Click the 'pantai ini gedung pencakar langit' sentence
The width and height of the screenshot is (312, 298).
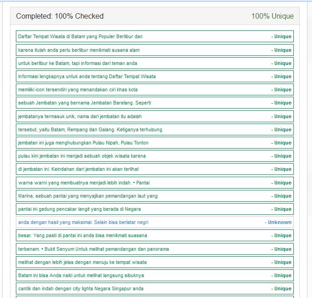click(79, 209)
